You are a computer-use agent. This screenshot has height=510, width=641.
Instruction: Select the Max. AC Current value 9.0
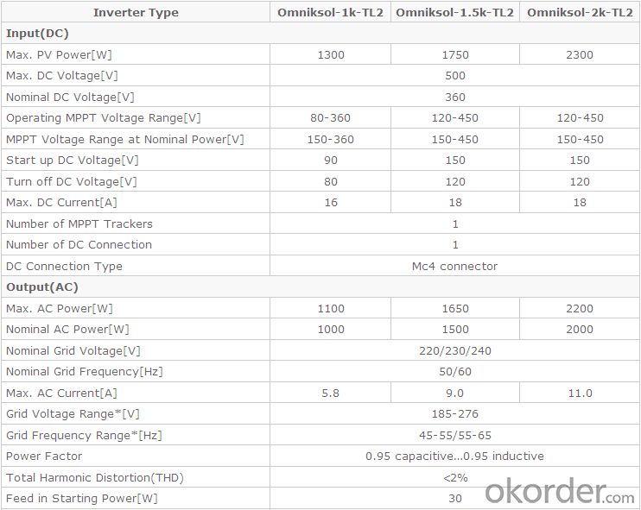tap(454, 393)
